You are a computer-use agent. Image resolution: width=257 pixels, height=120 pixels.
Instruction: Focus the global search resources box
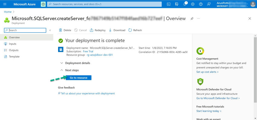(104, 4)
